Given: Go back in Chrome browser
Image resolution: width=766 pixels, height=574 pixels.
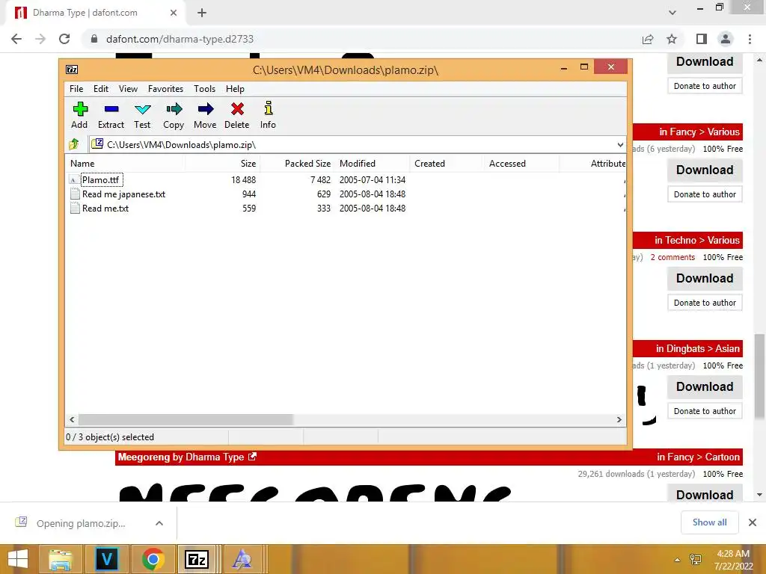Looking at the screenshot, I should pyautogui.click(x=16, y=39).
